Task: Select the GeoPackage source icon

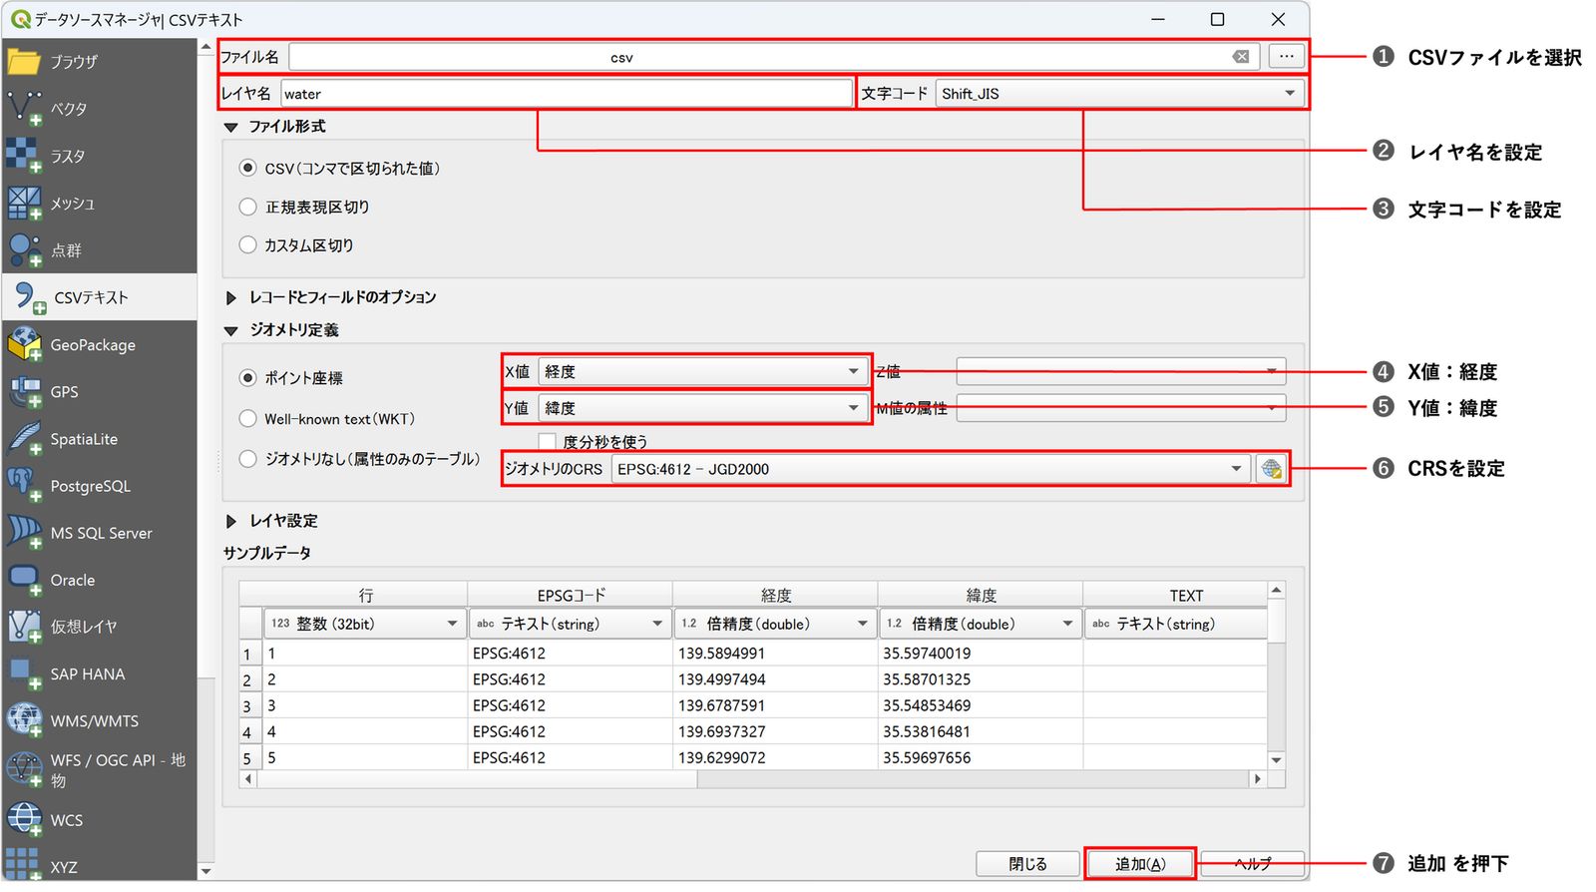Action: pyautogui.click(x=24, y=344)
